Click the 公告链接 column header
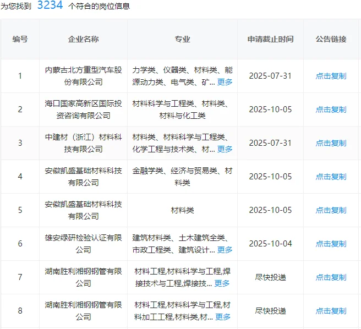Viewport: 361px width, 329px height. (x=331, y=39)
